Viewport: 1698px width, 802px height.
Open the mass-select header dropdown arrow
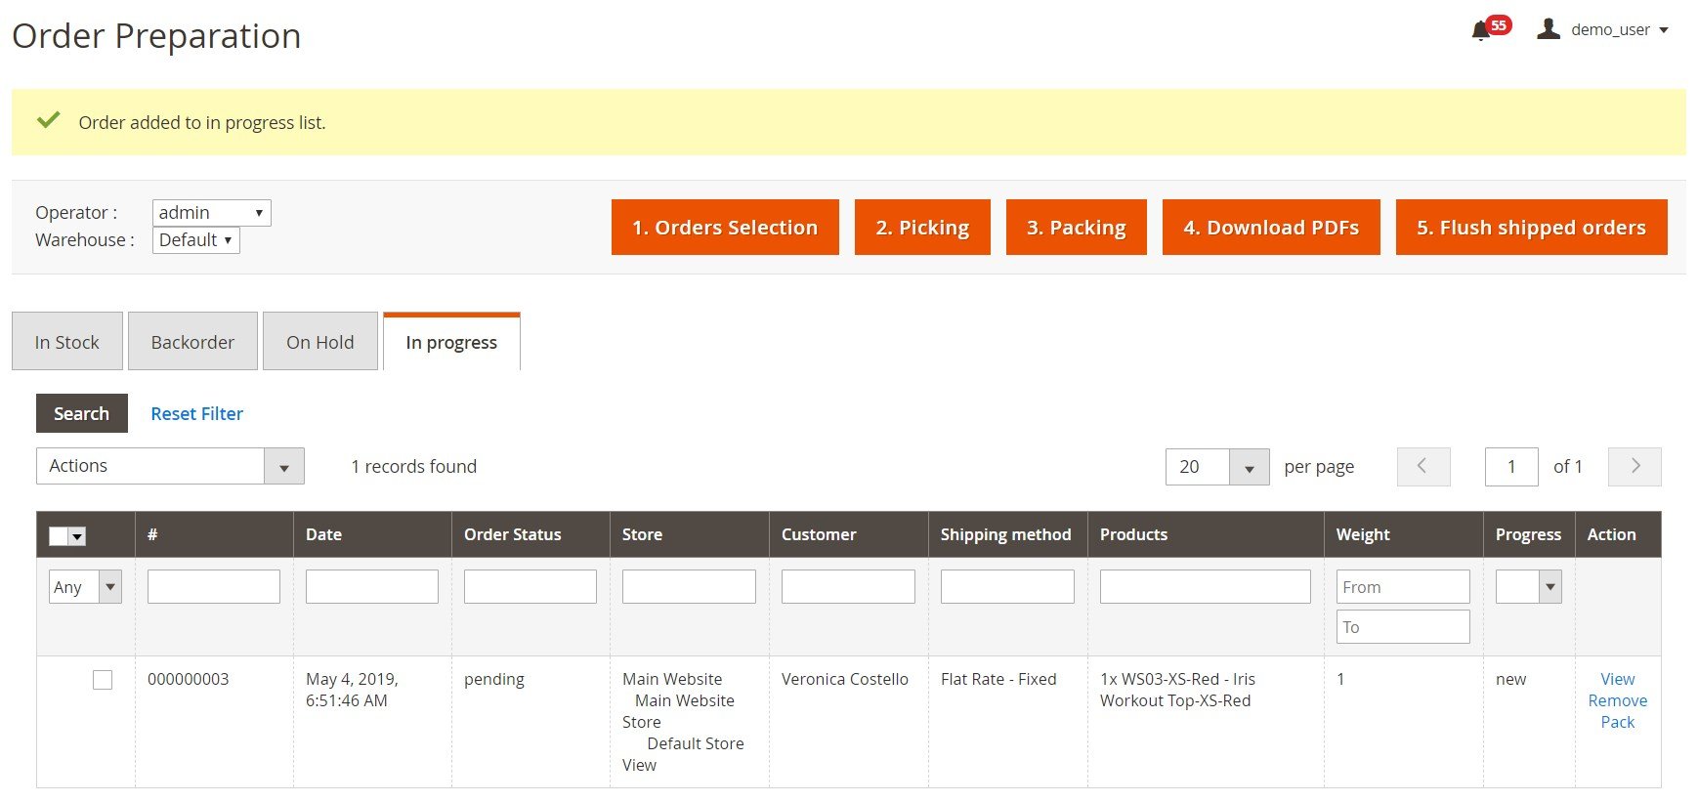(78, 536)
